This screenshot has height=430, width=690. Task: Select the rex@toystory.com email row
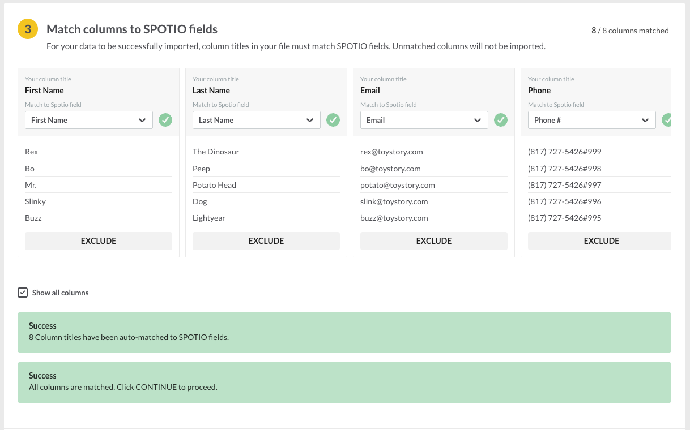click(391, 152)
